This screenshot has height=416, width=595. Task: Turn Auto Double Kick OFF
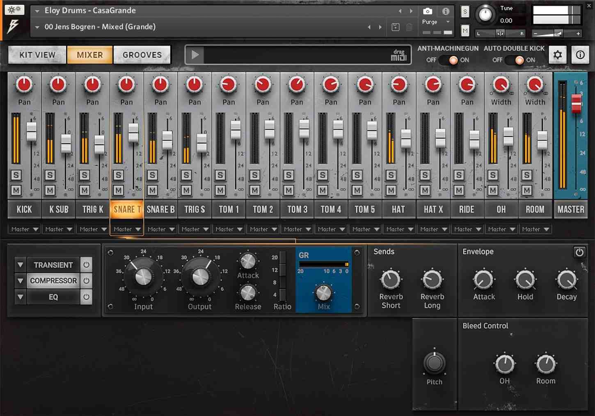[511, 60]
